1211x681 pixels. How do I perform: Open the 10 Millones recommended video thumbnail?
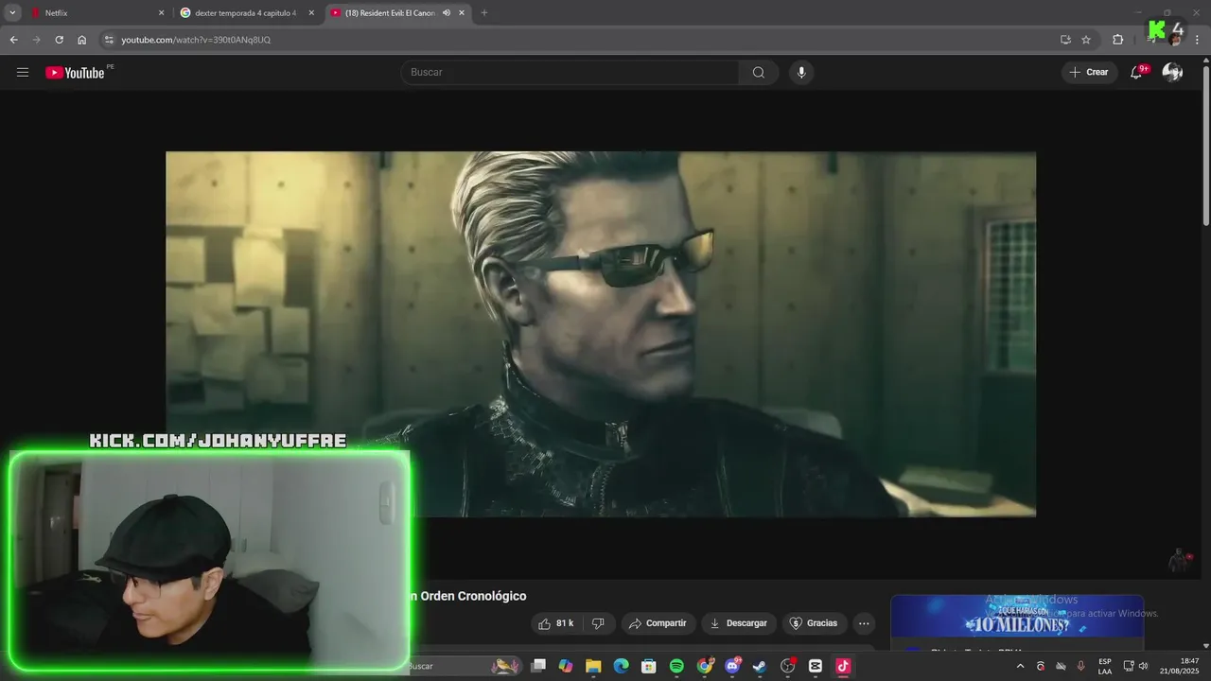tap(1017, 617)
